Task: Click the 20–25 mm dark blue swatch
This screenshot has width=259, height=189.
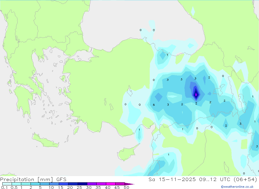Action: pos(73,184)
